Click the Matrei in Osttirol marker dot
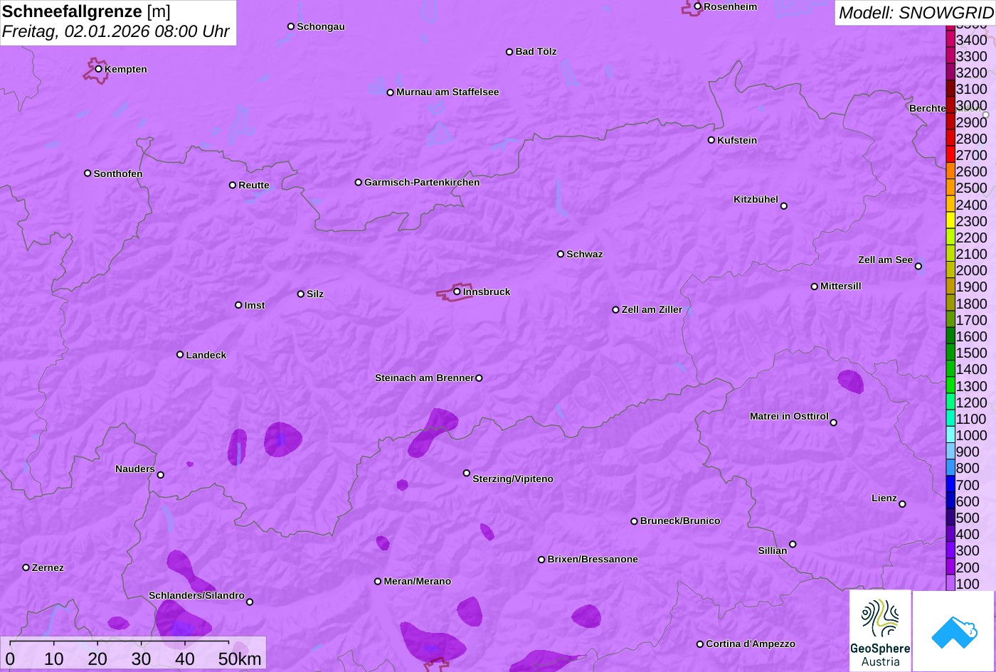Image resolution: width=996 pixels, height=672 pixels. pyautogui.click(x=834, y=422)
